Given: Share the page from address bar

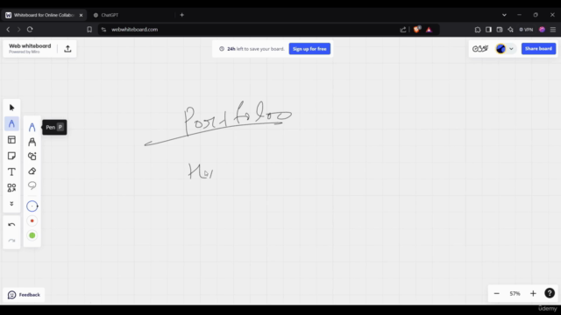Looking at the screenshot, I should tap(403, 30).
